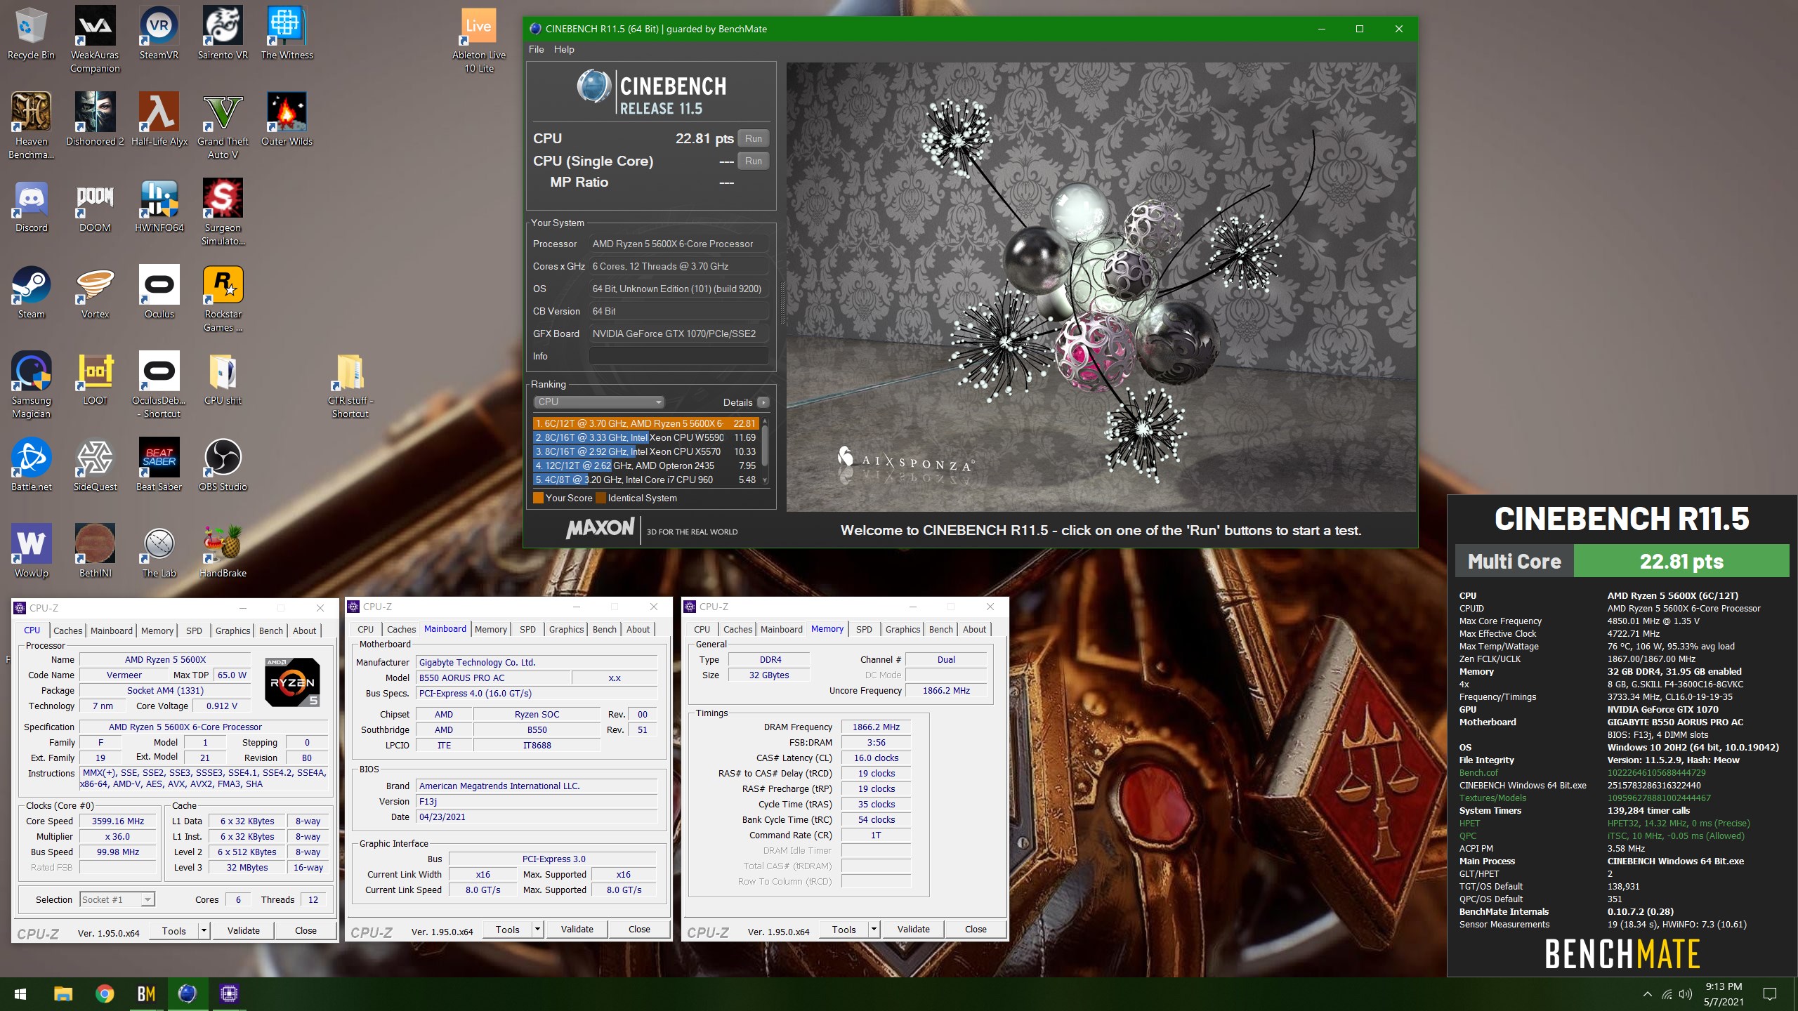
Task: Open the CPU ranking dropdown
Action: 598,402
